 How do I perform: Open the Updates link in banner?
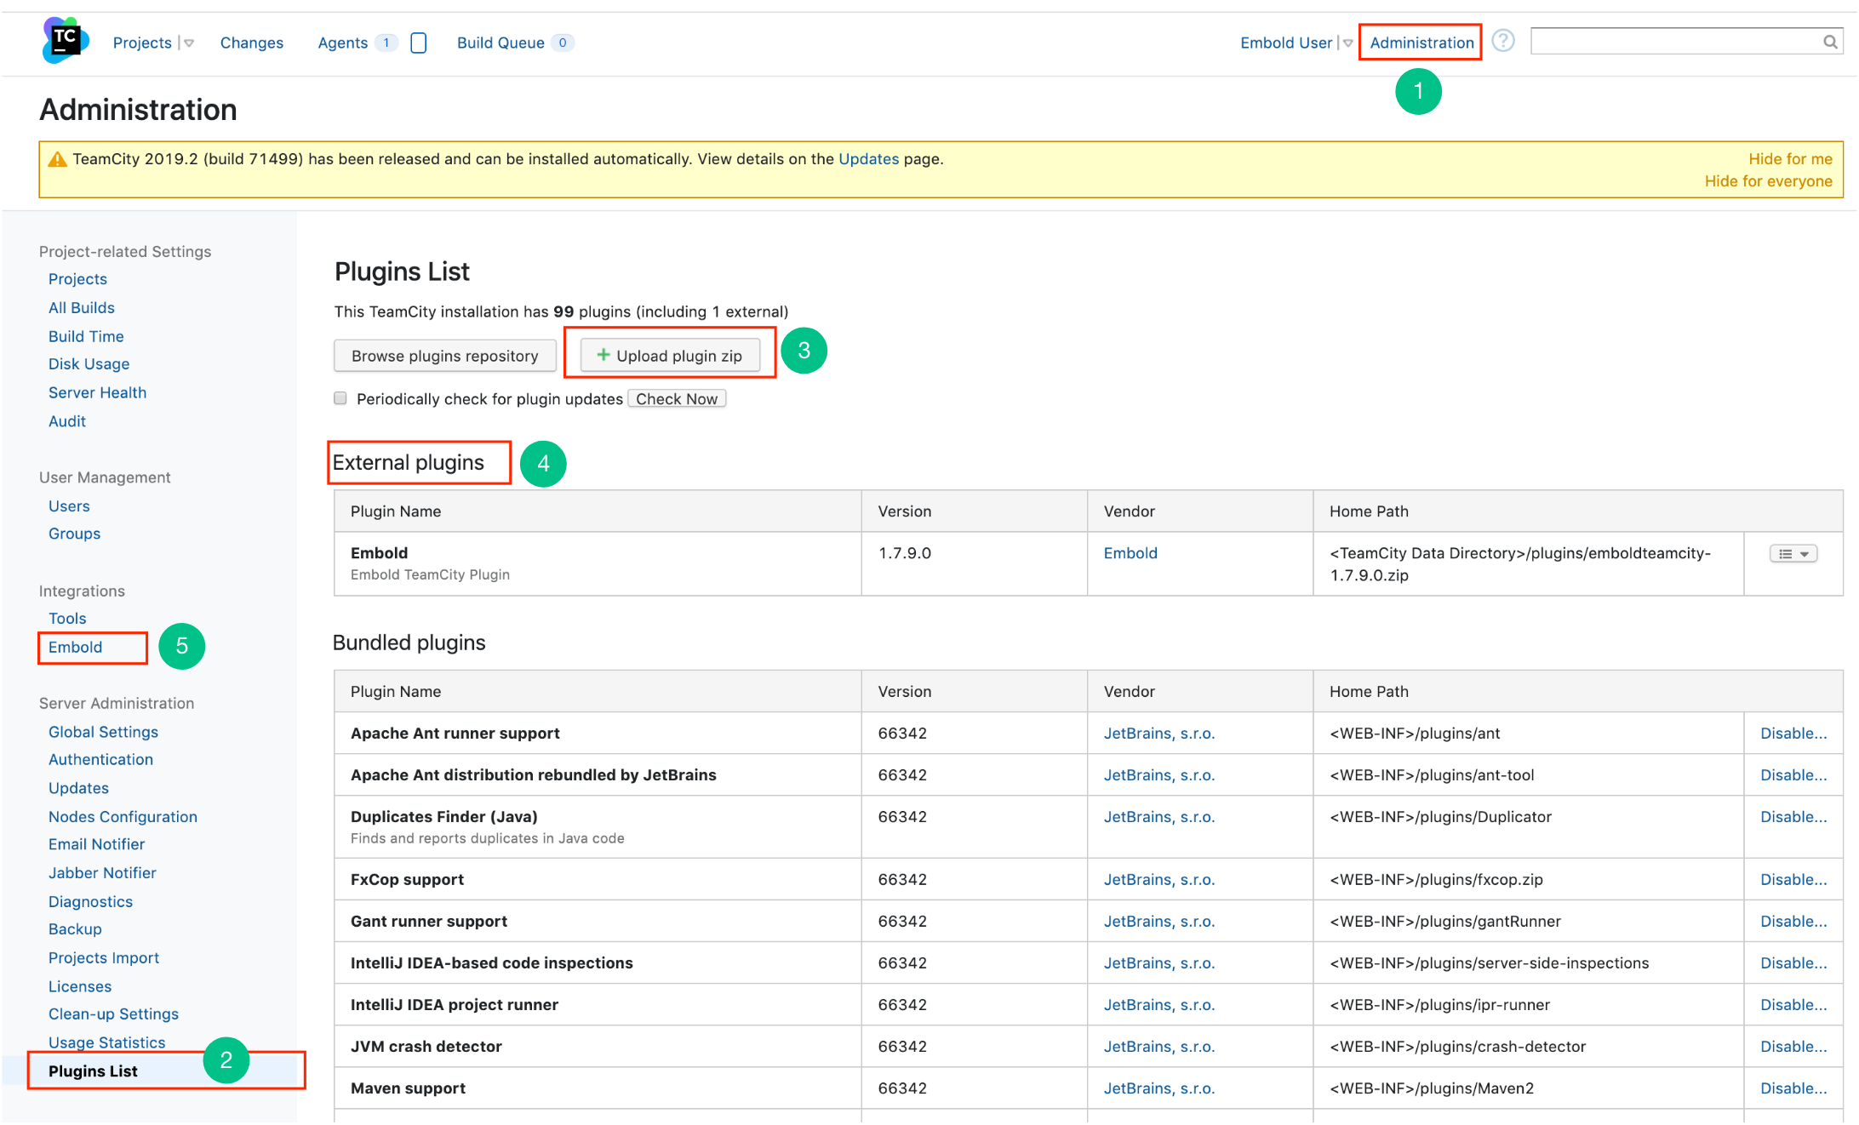click(x=868, y=159)
